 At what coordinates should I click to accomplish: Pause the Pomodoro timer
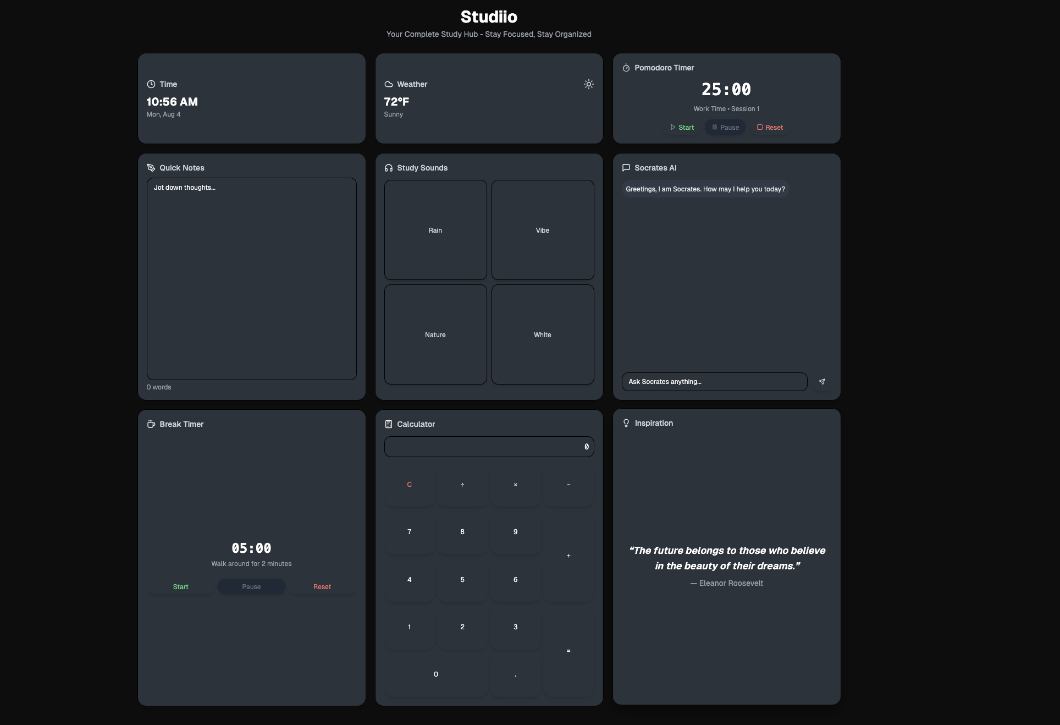coord(725,127)
